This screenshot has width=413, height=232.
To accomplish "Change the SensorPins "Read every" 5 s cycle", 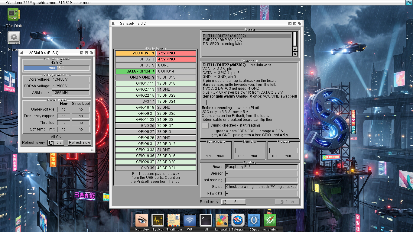I will [x=233, y=202].
